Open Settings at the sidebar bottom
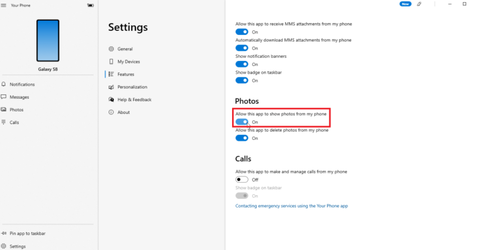477x250 pixels. point(18,246)
